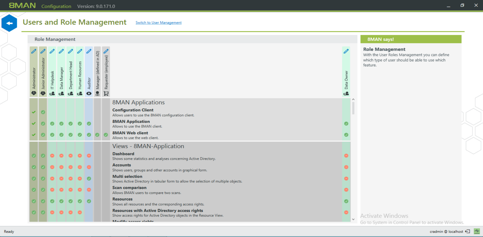Disable Resources view for Data Manager
The width and height of the screenshot is (483, 237).
pos(61,201)
